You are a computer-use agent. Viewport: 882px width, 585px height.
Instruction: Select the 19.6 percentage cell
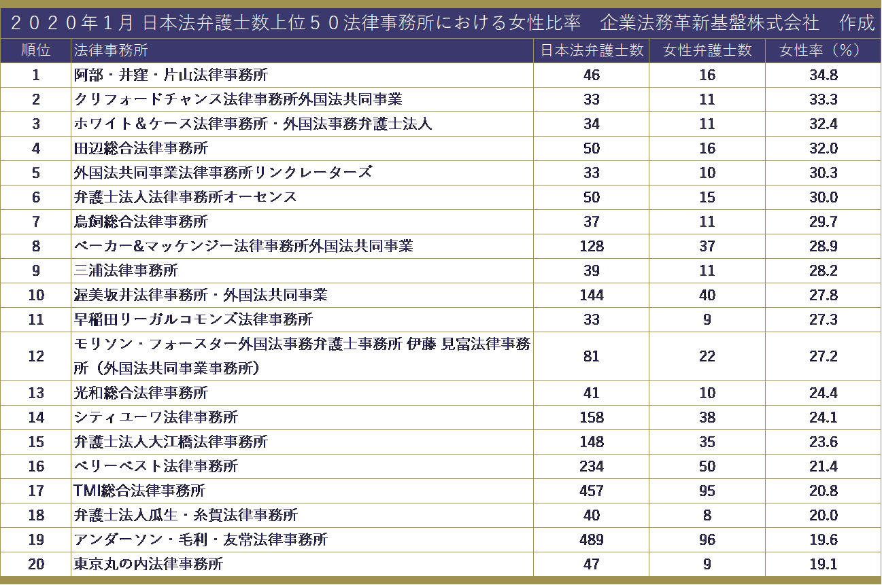tap(824, 540)
